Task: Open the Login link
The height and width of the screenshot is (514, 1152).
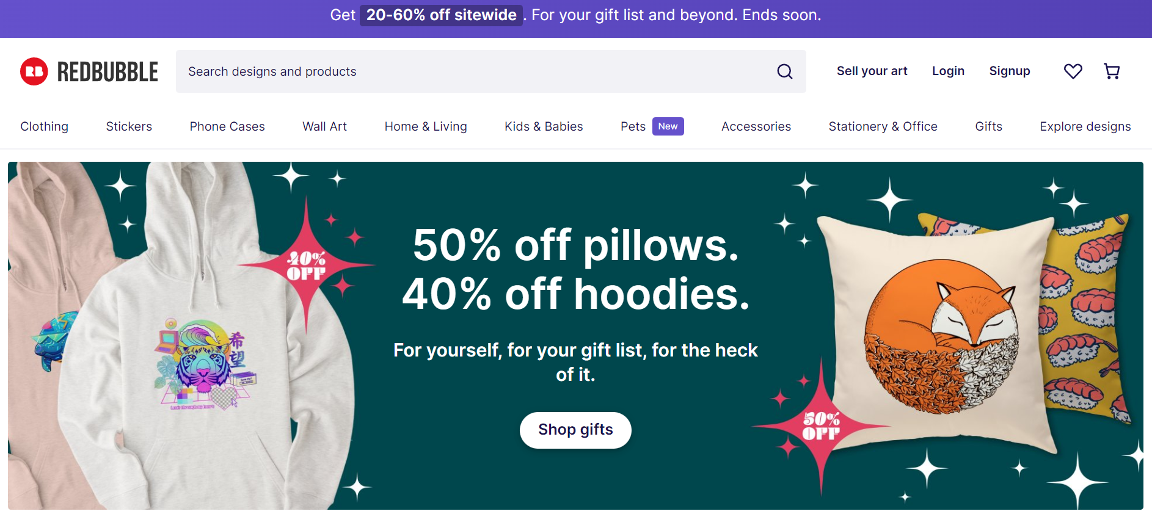Action: click(948, 71)
